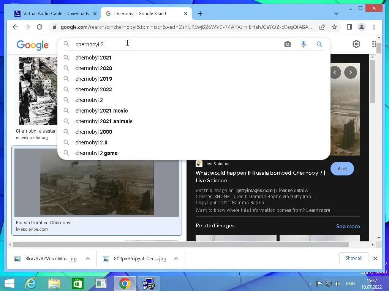Switch to Virtual Audio Cable Downloads tab
389x291 pixels.
(56, 14)
